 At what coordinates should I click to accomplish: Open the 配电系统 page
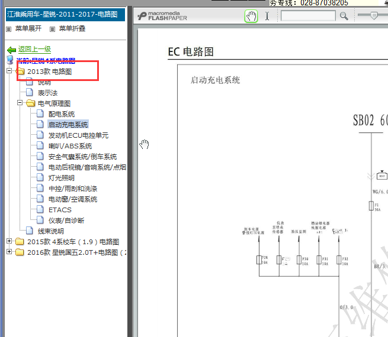[x=62, y=114]
